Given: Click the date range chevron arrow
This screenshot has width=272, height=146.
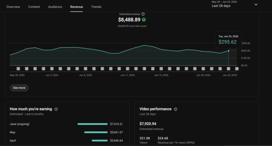Looking at the screenshot, I should tap(256, 5).
